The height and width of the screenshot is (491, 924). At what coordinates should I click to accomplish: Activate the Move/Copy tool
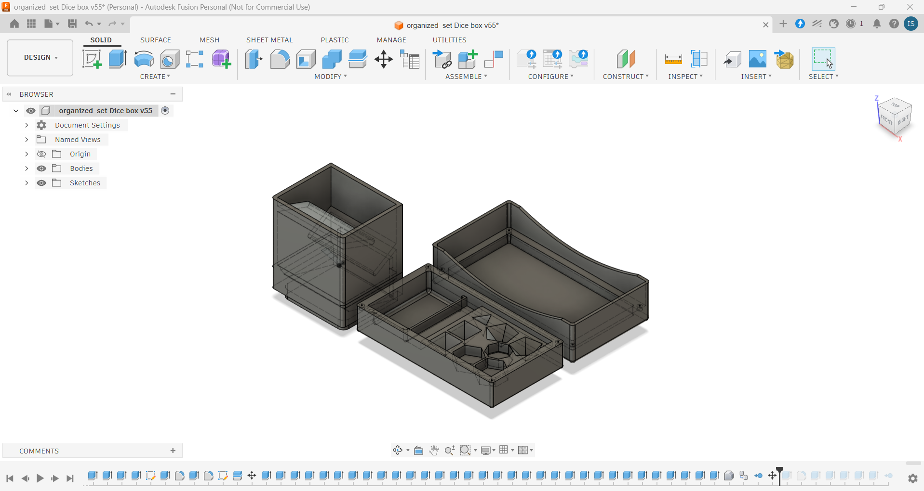pyautogui.click(x=384, y=59)
